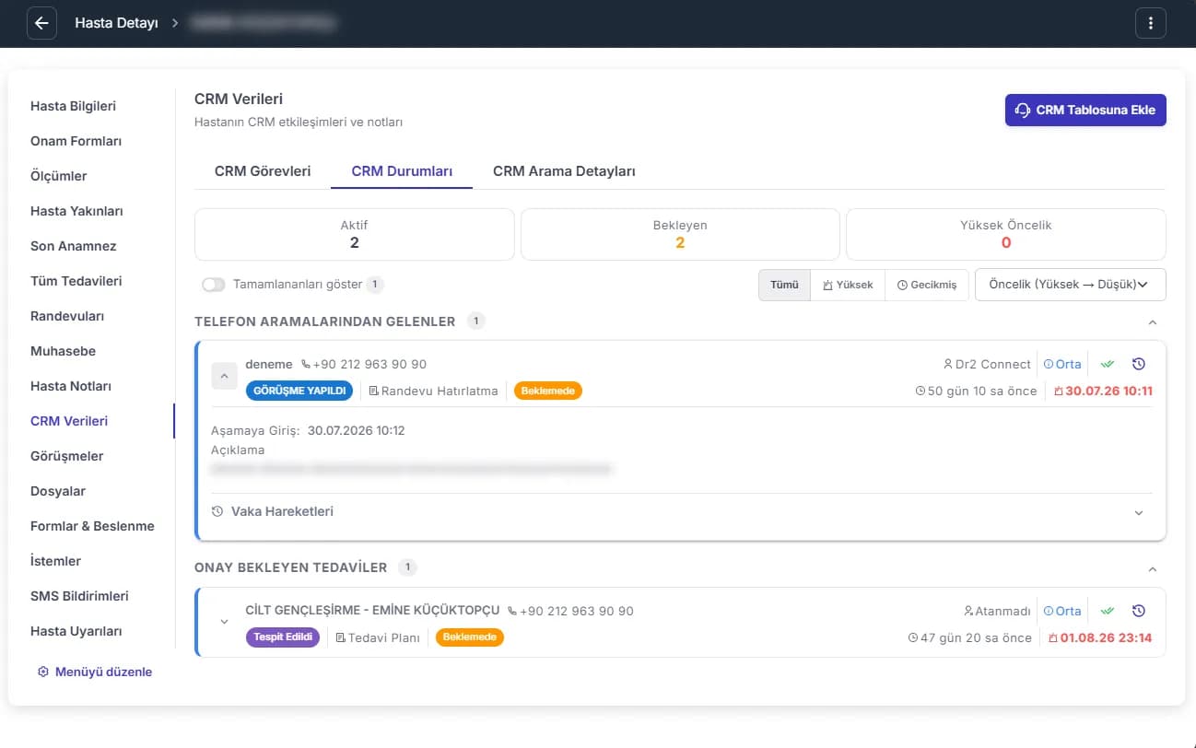Open Randevuları in the sidebar
Screen dimensions: 1196x748
tap(67, 316)
